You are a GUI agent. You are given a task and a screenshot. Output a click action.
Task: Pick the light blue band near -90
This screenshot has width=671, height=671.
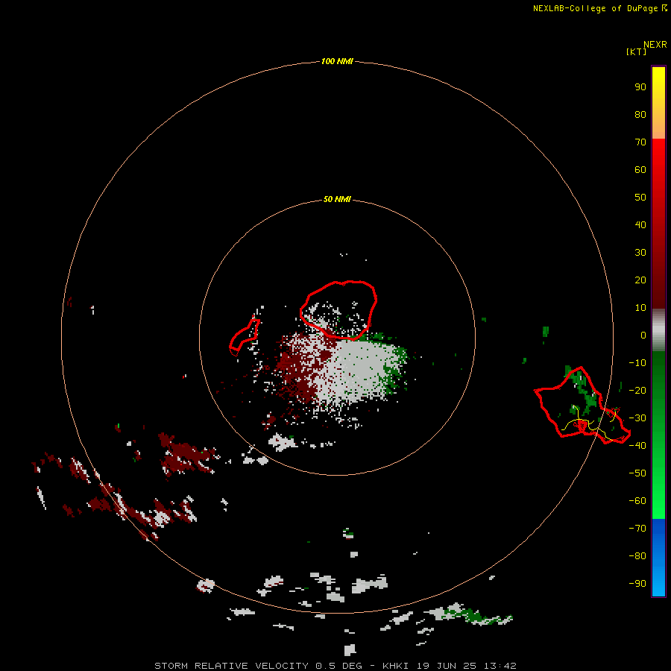coord(658,582)
